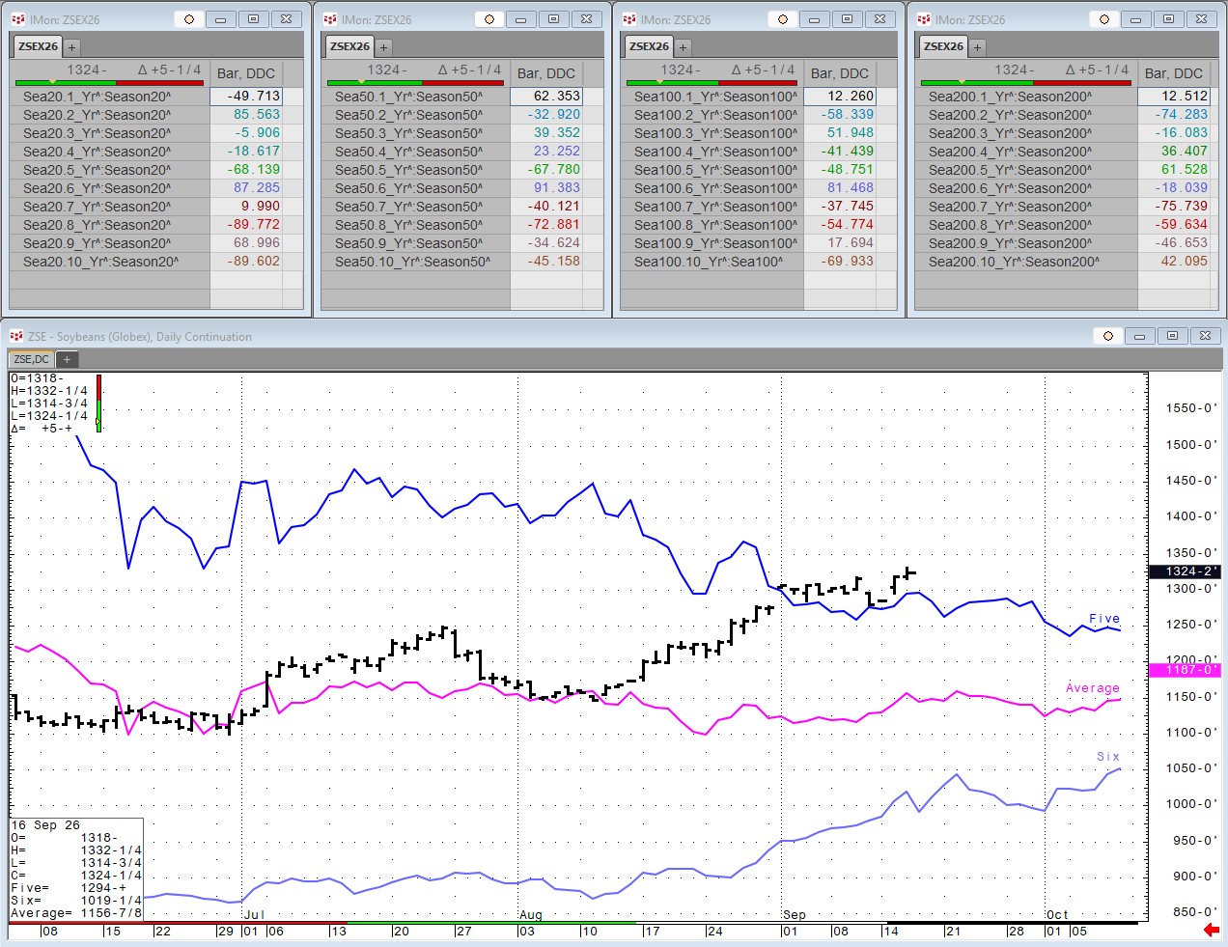Click the O=1318 open value in chart header
1228x947 pixels.
point(37,378)
